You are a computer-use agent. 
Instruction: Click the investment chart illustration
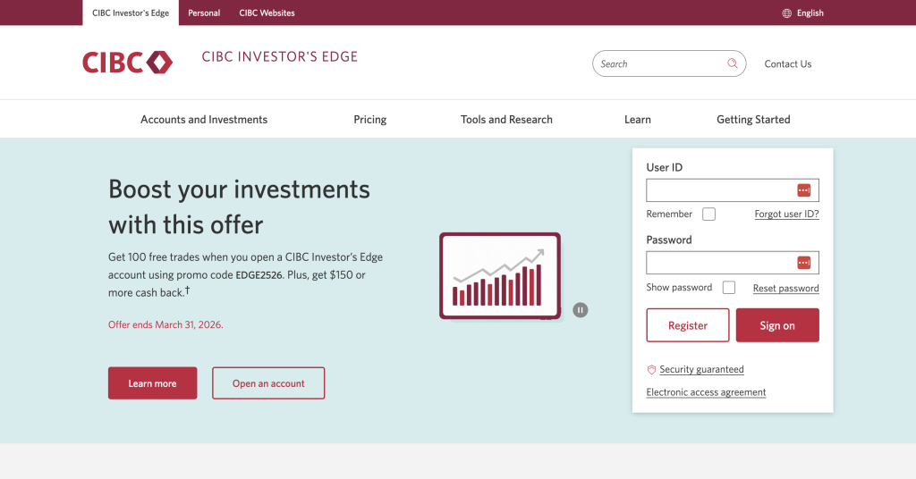(500, 276)
